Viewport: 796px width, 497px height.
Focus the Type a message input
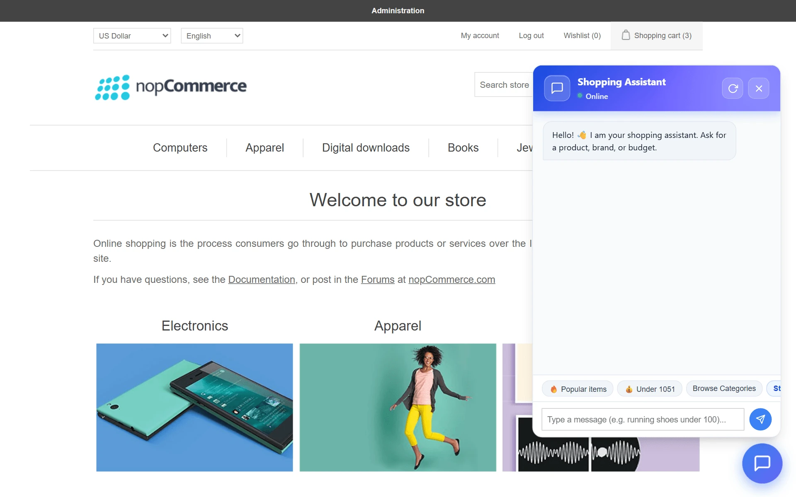click(643, 420)
